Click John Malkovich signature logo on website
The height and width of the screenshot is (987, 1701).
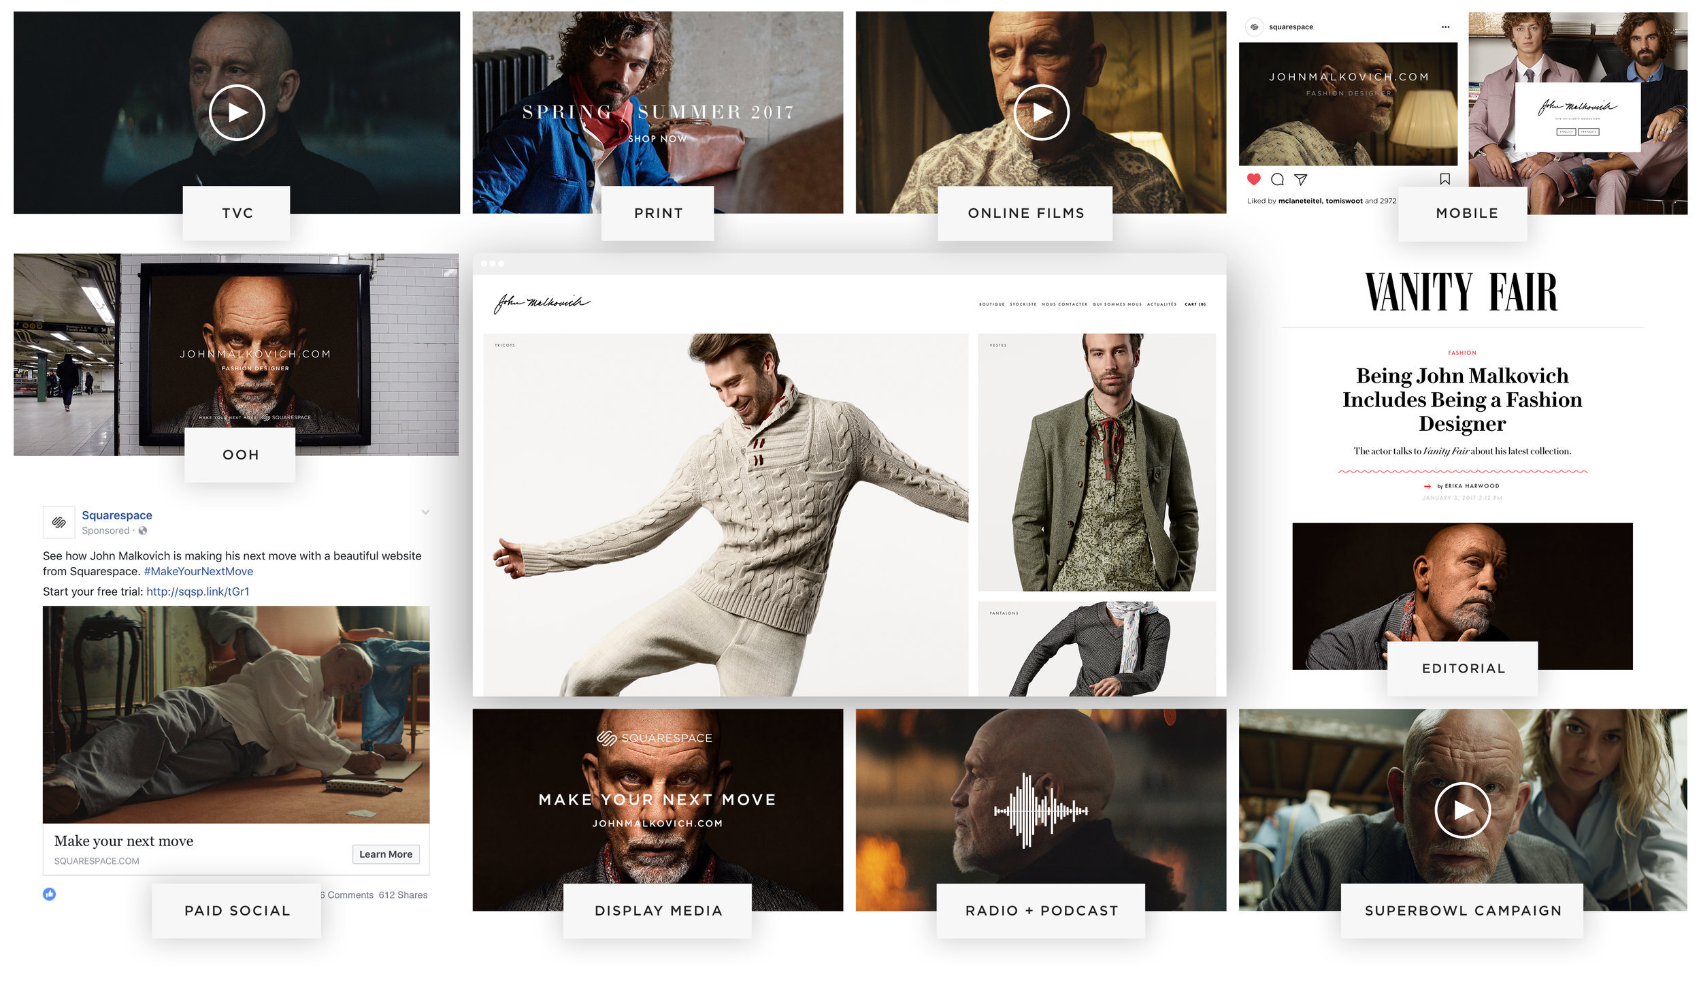point(542,304)
